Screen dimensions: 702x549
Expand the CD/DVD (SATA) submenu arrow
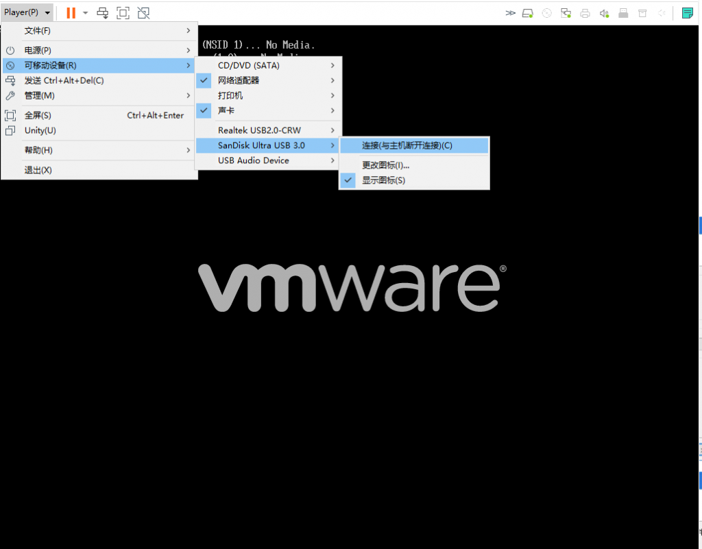point(332,65)
